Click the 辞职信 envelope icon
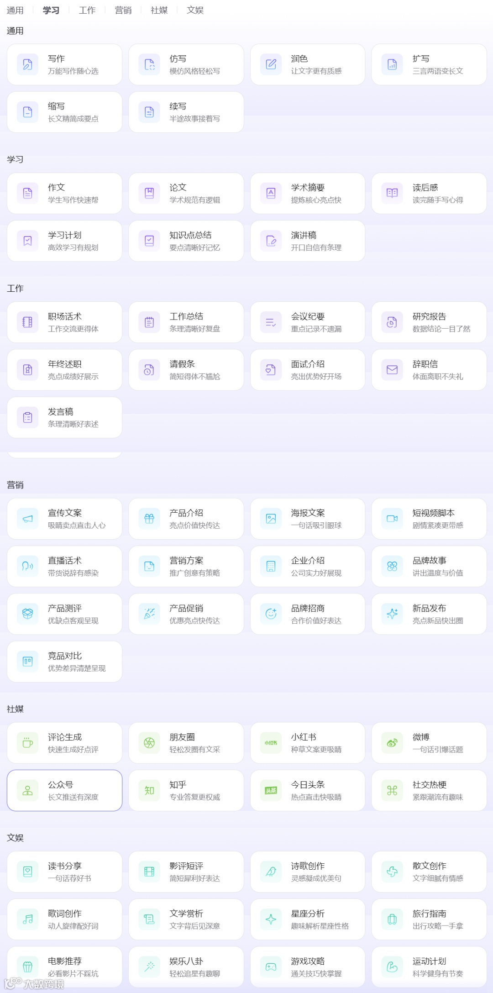This screenshot has width=493, height=993. tap(393, 370)
